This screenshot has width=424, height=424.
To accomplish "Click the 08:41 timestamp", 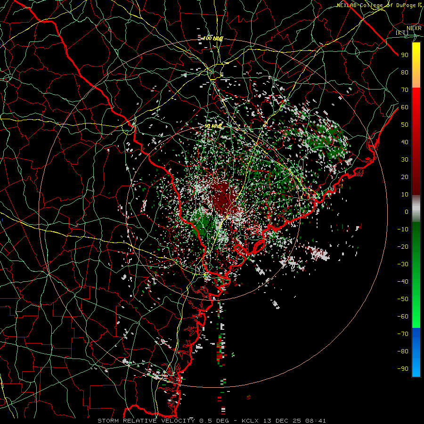I will click(315, 421).
